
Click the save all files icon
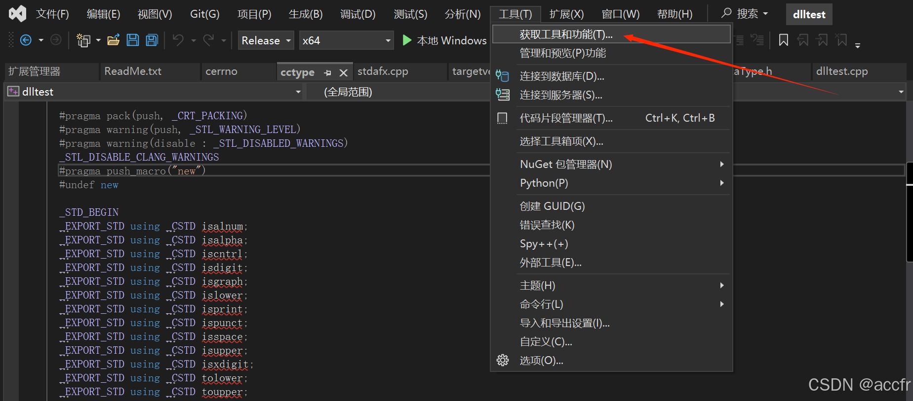(152, 40)
